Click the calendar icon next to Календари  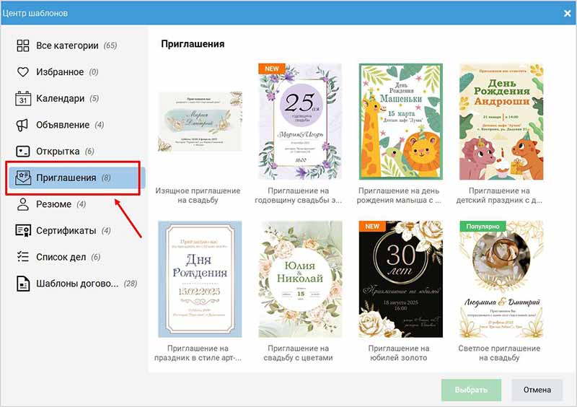(22, 99)
